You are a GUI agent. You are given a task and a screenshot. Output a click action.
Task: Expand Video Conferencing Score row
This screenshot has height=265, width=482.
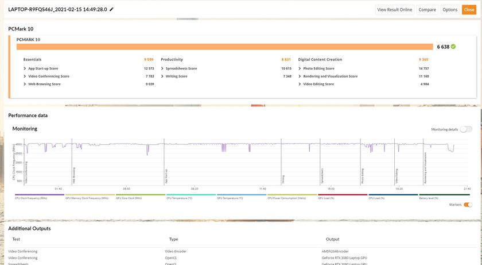point(25,76)
